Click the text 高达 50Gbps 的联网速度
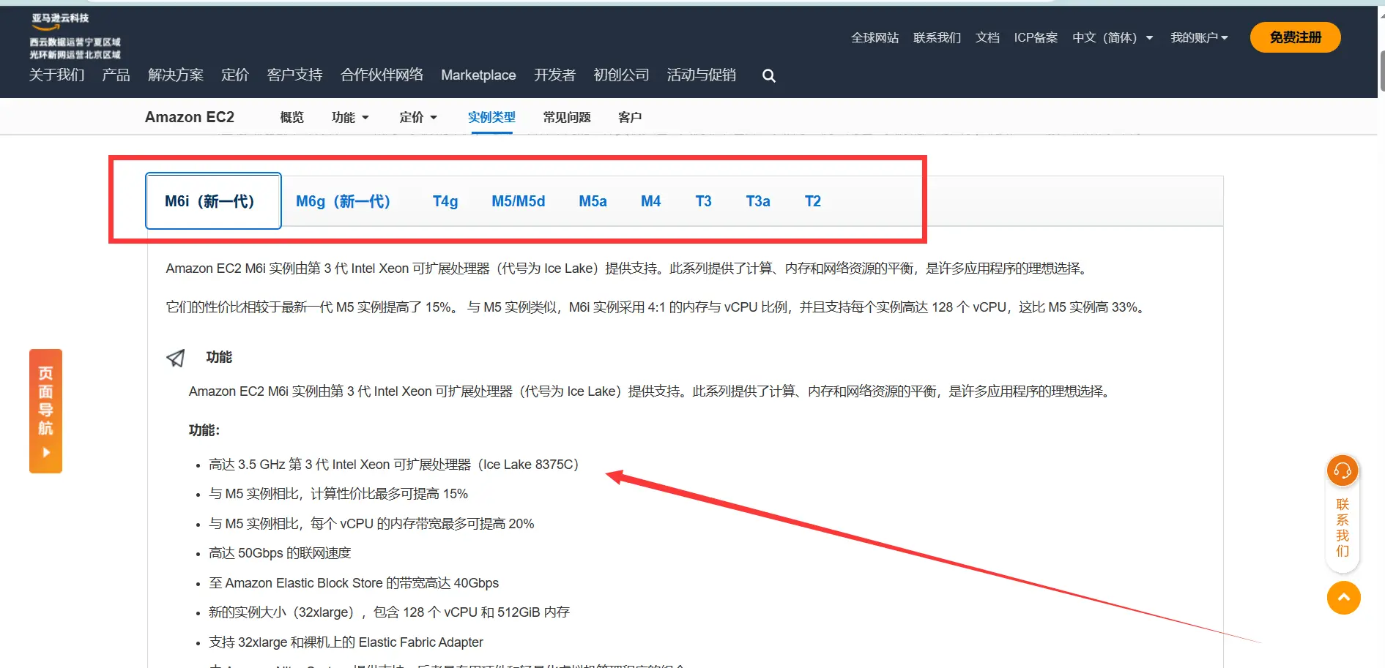 [280, 553]
